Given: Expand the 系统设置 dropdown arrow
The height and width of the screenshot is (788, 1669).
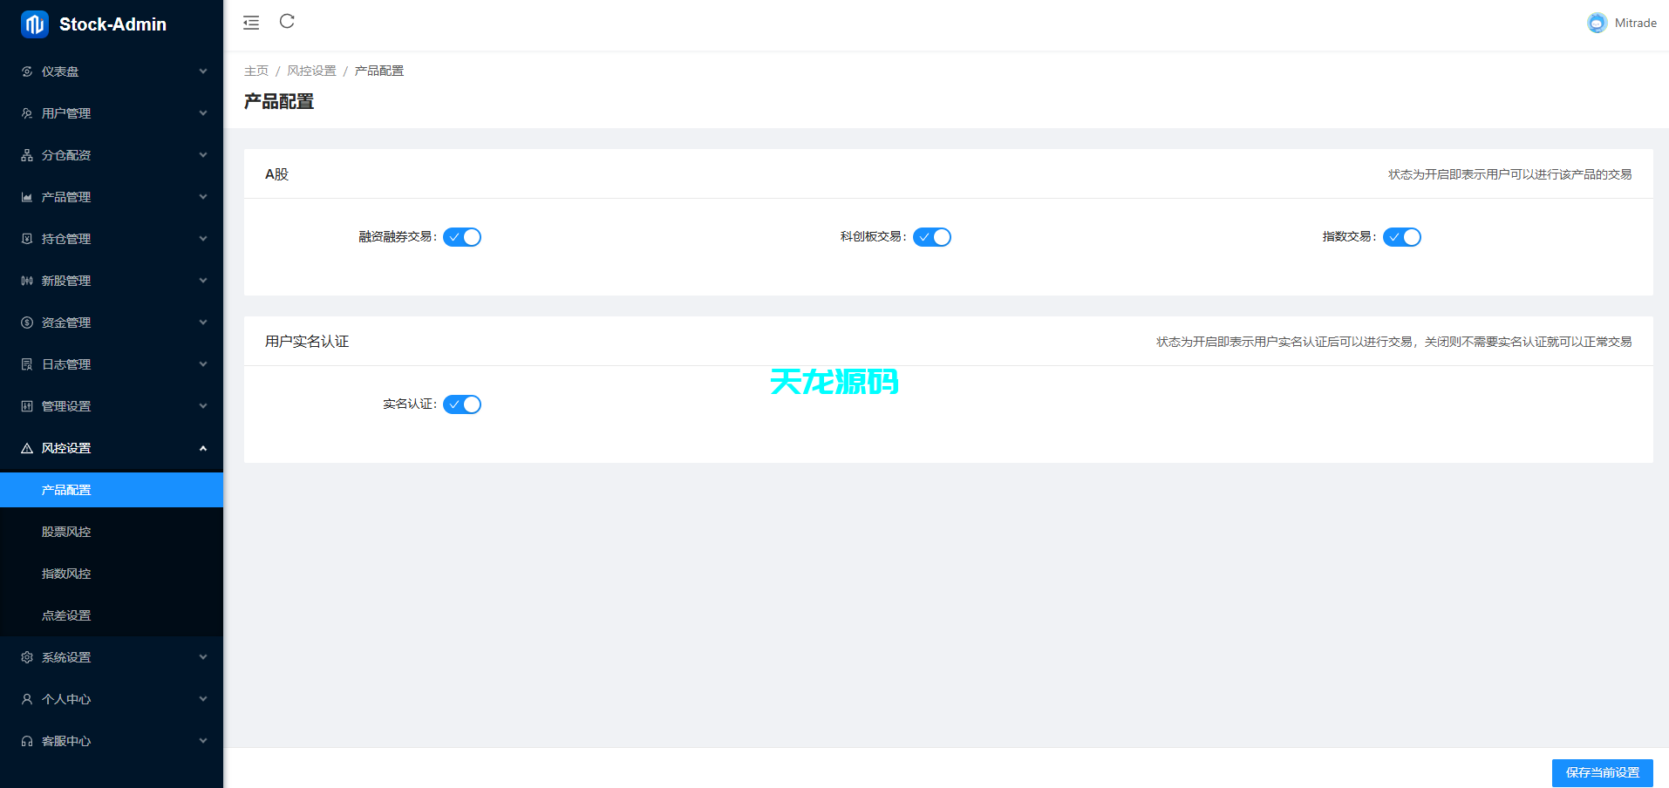Looking at the screenshot, I should click(202, 656).
